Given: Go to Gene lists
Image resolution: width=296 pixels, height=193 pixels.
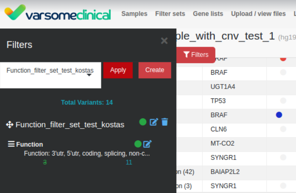Looking at the screenshot, I should point(208,14).
